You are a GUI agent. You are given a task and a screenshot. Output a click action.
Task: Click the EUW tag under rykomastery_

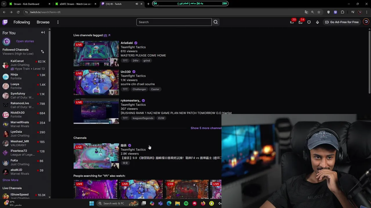[x=161, y=118]
